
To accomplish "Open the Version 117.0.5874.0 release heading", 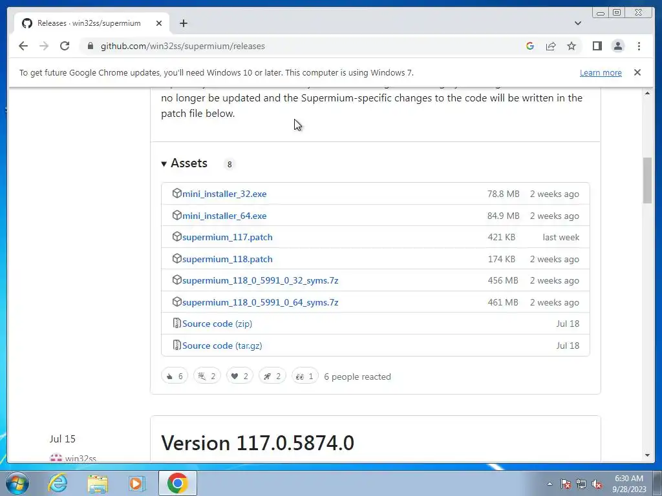I will click(257, 443).
